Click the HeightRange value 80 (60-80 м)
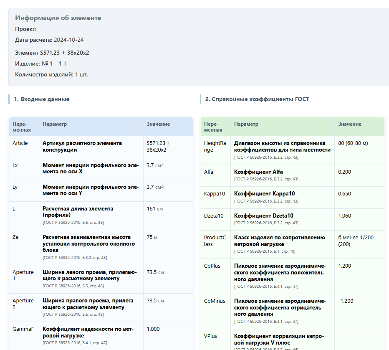This screenshot has height=350, width=389. [353, 143]
